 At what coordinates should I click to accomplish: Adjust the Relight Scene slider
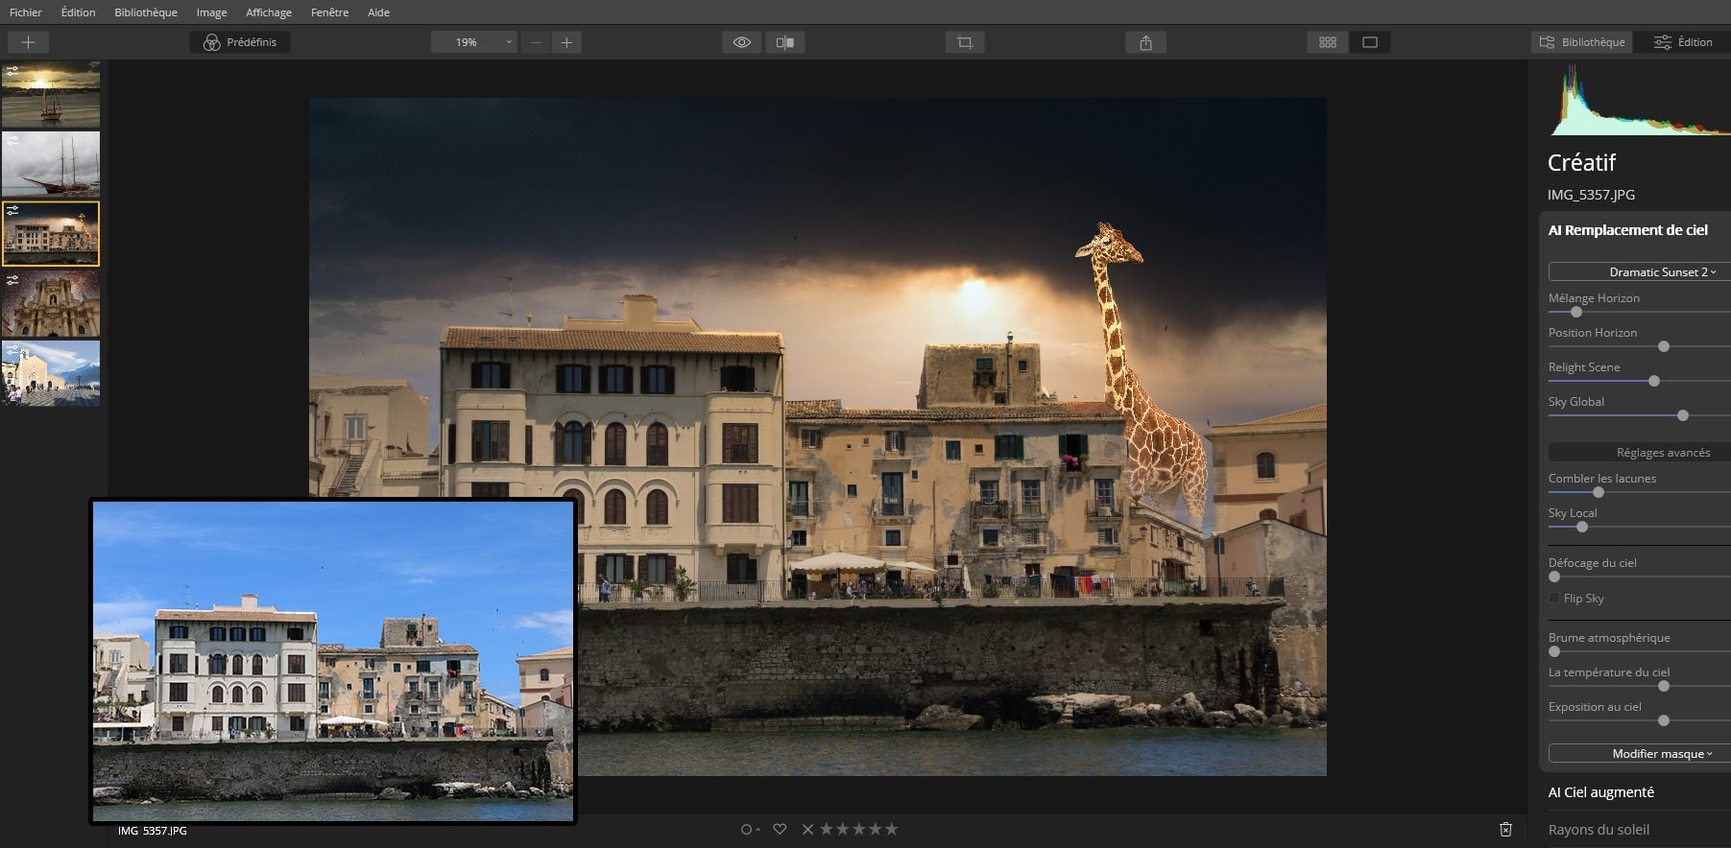click(1654, 381)
